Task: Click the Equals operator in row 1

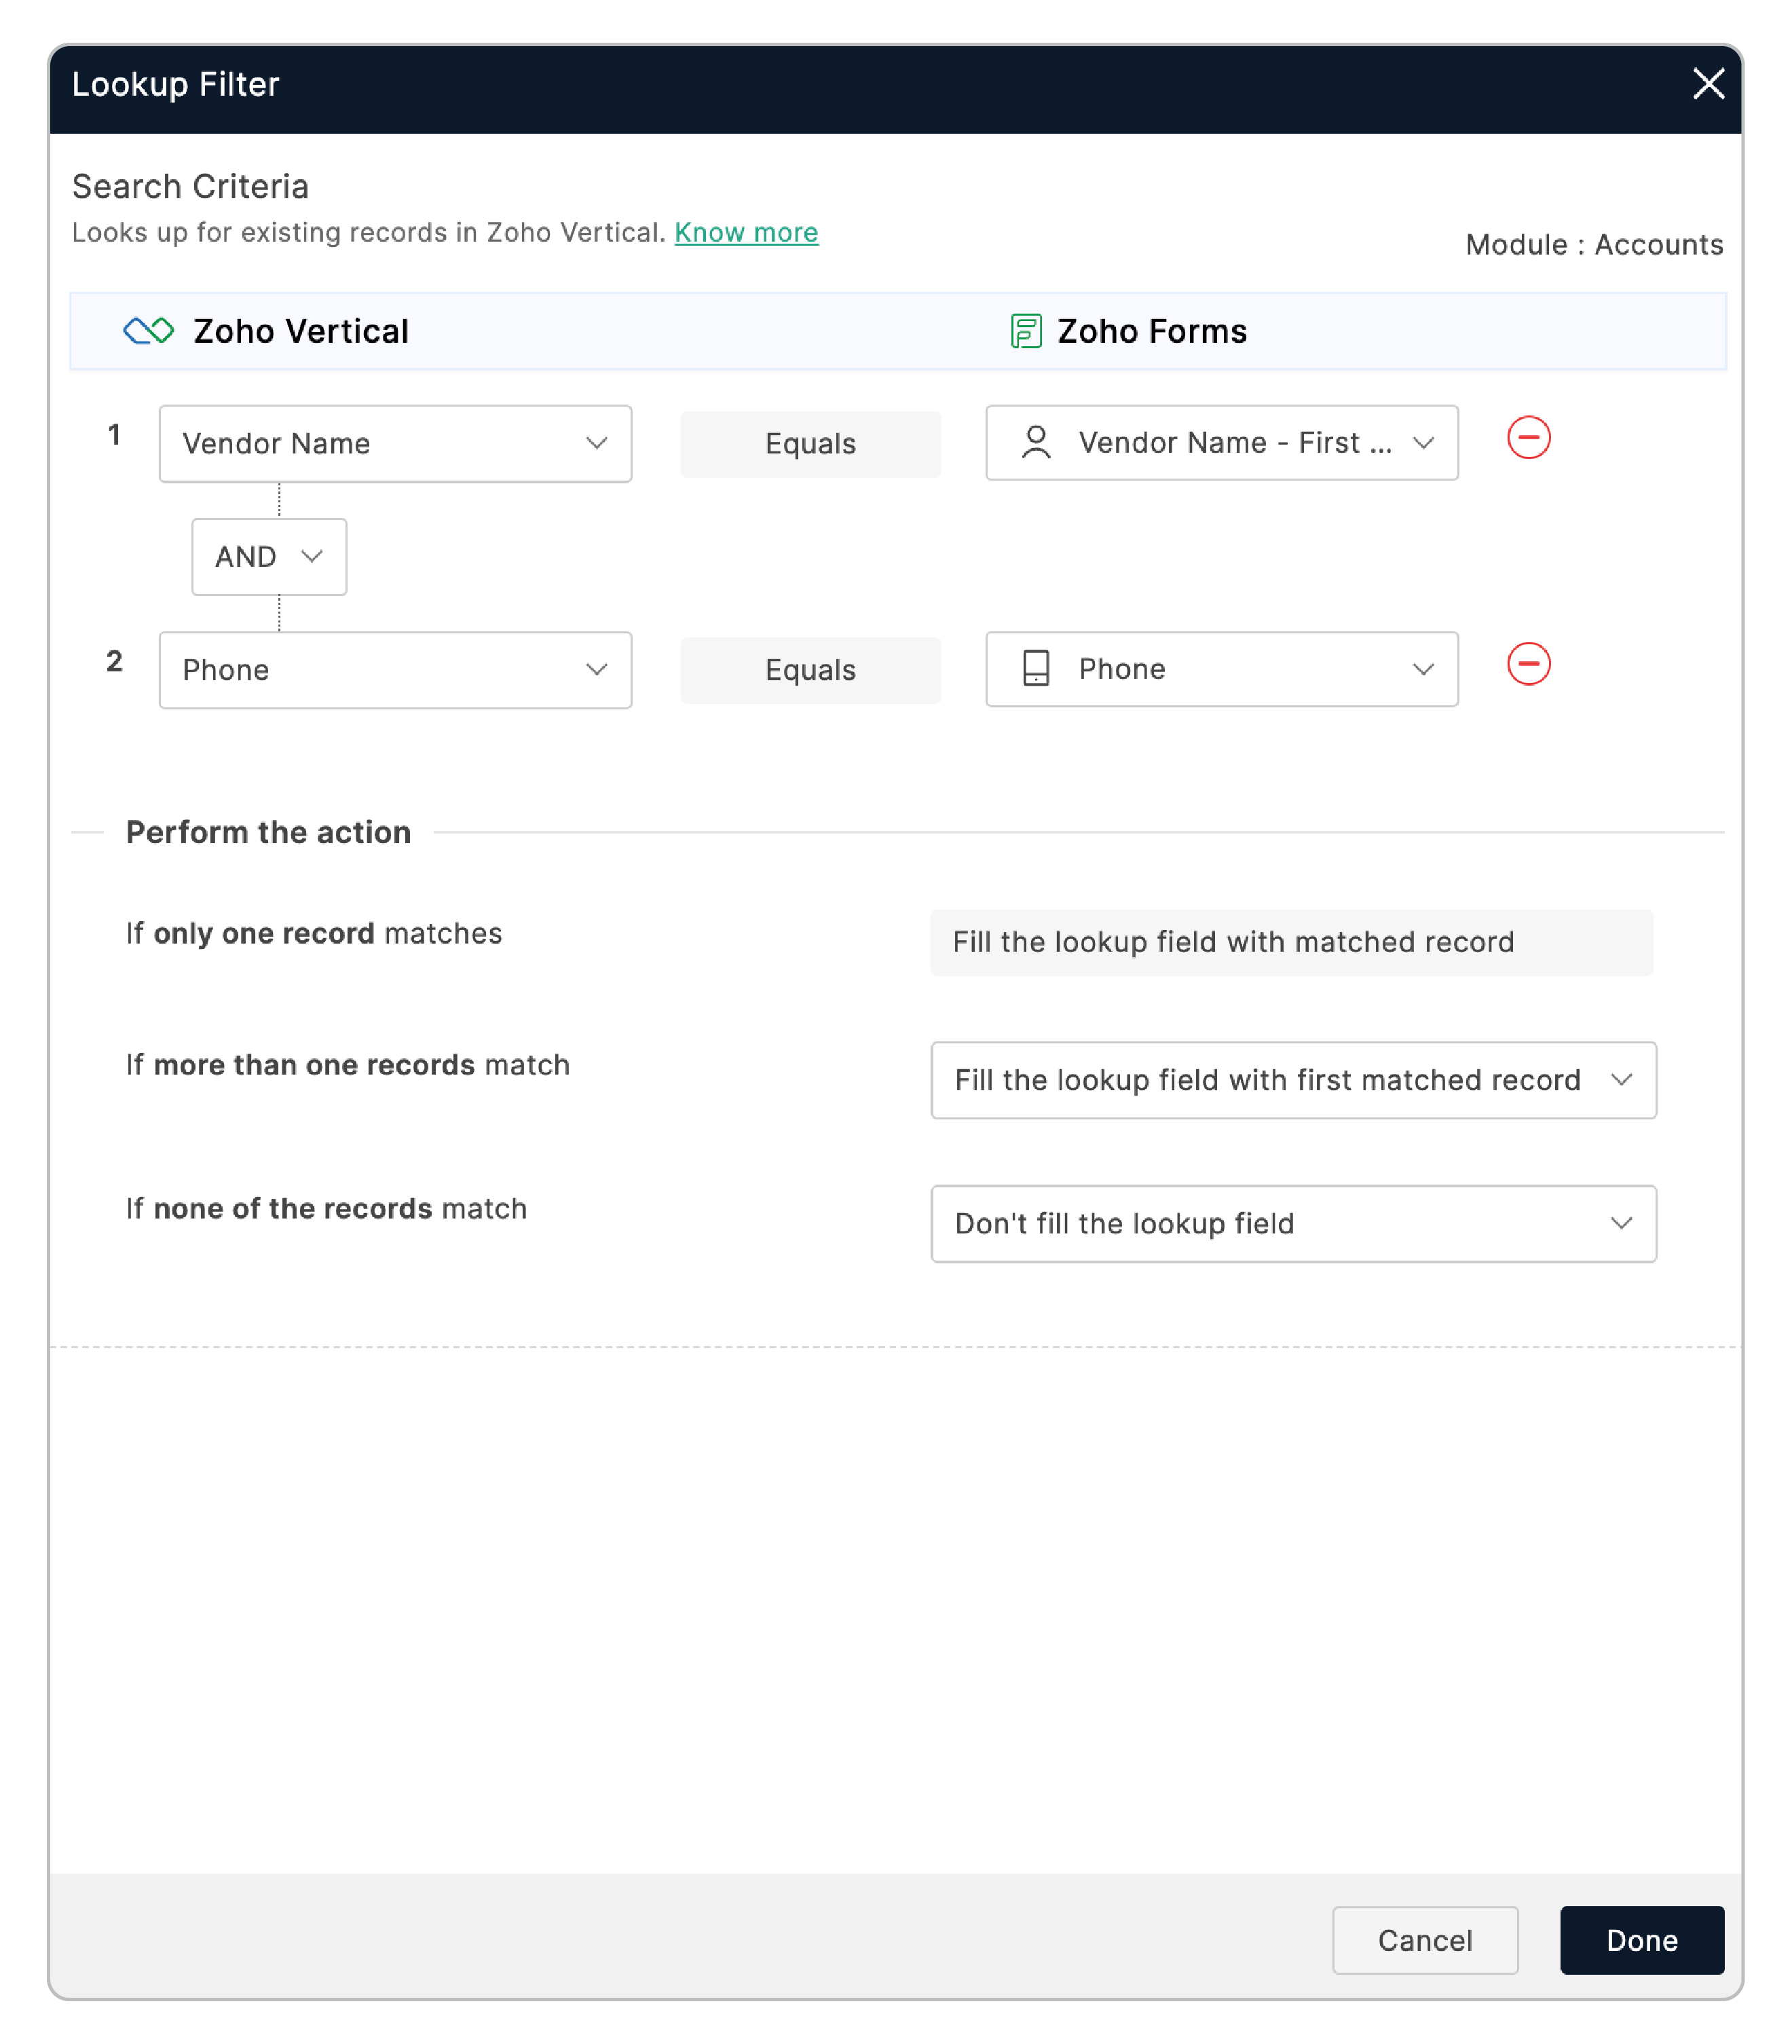Action: coord(810,443)
